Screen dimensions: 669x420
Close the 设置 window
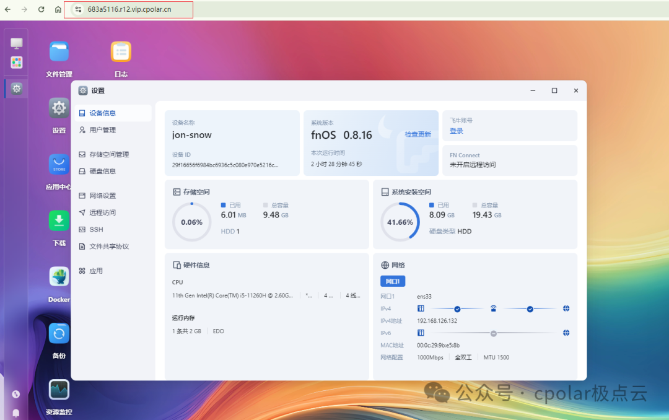tap(576, 90)
